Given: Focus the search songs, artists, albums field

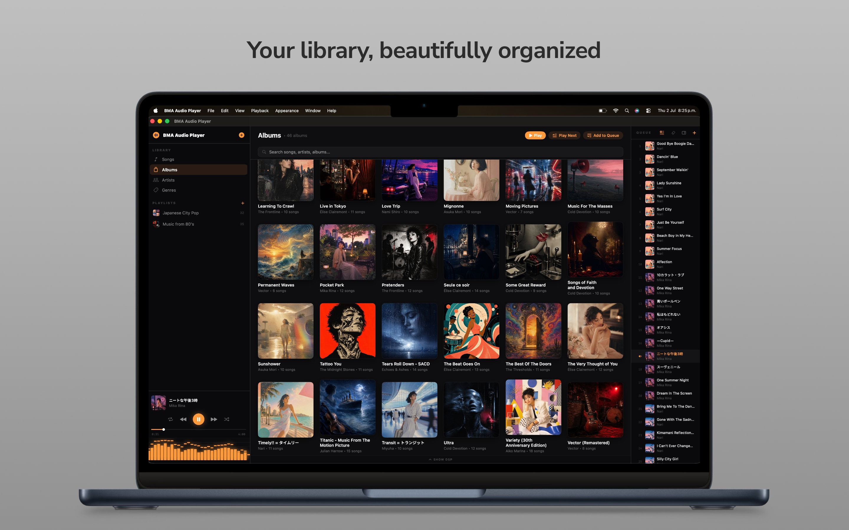Looking at the screenshot, I should pyautogui.click(x=440, y=152).
